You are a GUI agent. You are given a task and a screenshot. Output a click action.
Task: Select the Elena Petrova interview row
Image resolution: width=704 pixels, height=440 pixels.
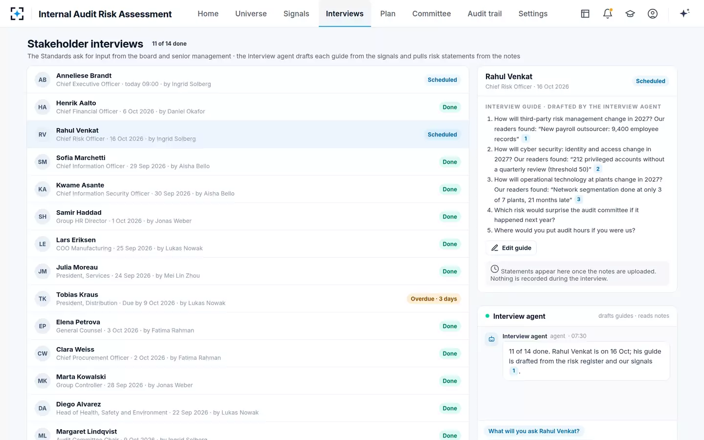tap(248, 326)
